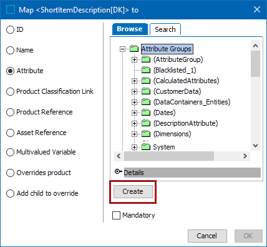Select the ID radio button

coord(10,29)
